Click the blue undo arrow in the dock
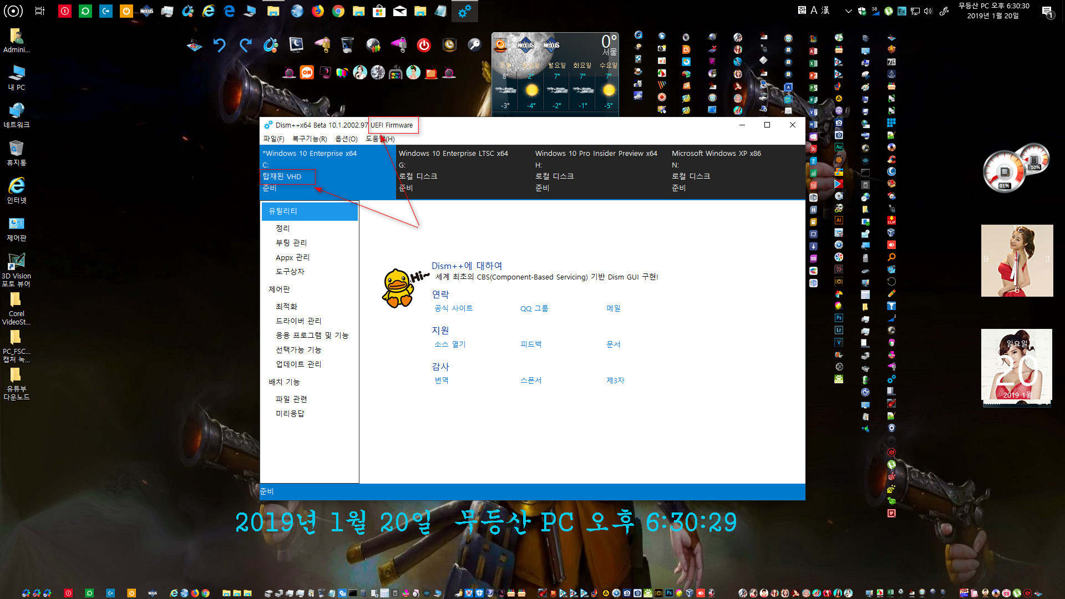 coord(220,45)
